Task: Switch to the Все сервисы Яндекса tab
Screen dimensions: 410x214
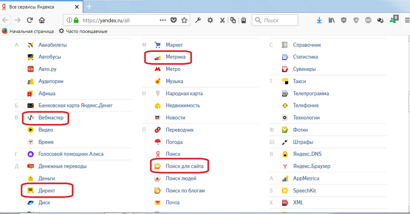Action: pos(41,7)
